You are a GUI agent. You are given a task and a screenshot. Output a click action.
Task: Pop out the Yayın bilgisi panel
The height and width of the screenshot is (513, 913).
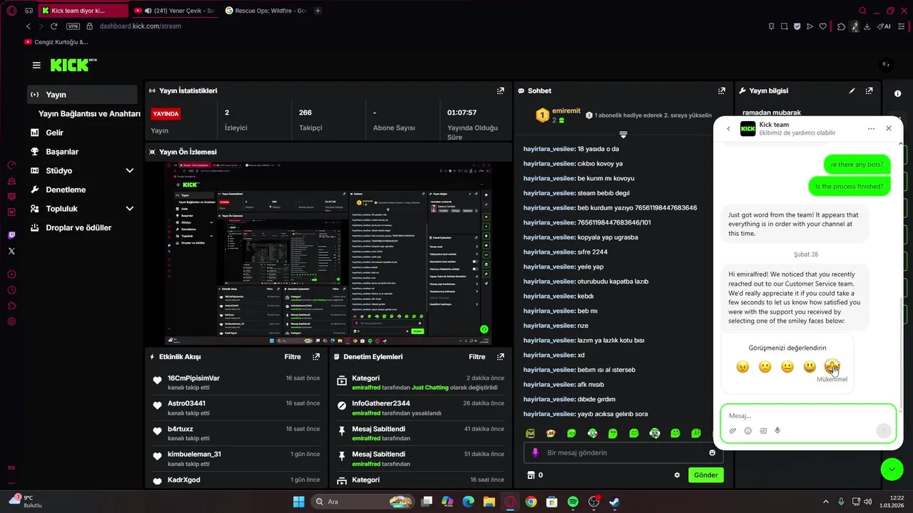[869, 90]
